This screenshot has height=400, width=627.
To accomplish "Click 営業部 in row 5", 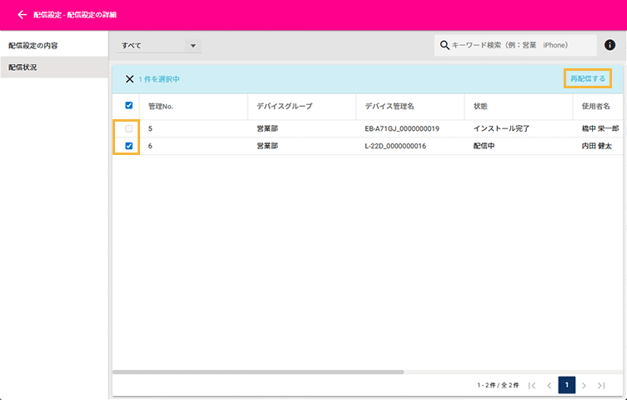I will [x=267, y=128].
